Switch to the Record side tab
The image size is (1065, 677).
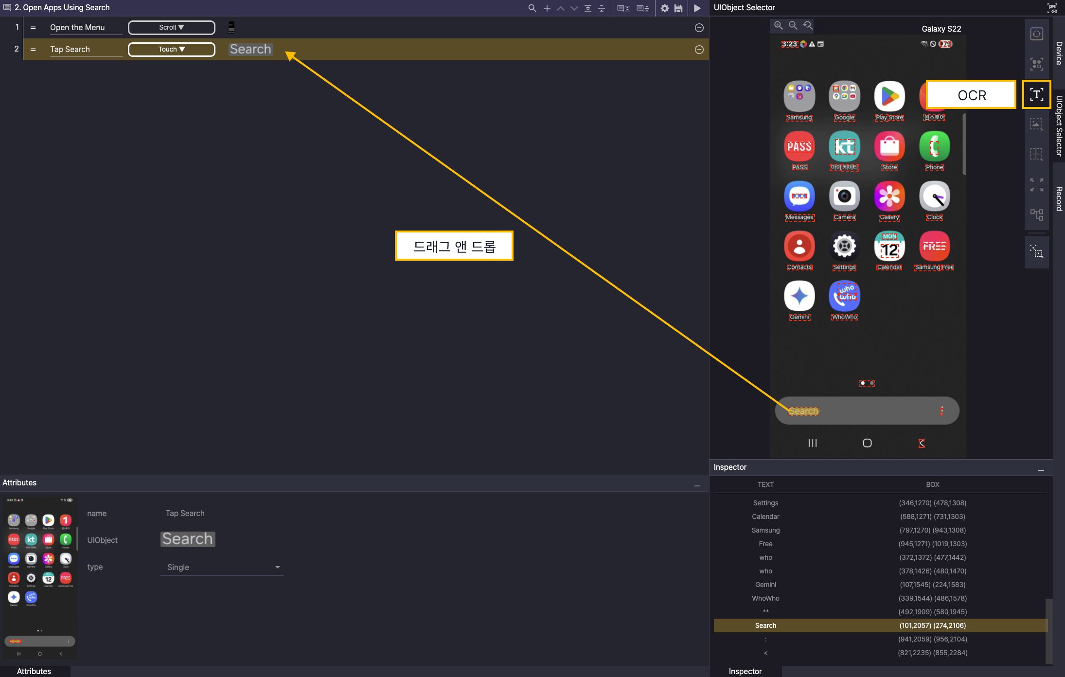tap(1059, 199)
